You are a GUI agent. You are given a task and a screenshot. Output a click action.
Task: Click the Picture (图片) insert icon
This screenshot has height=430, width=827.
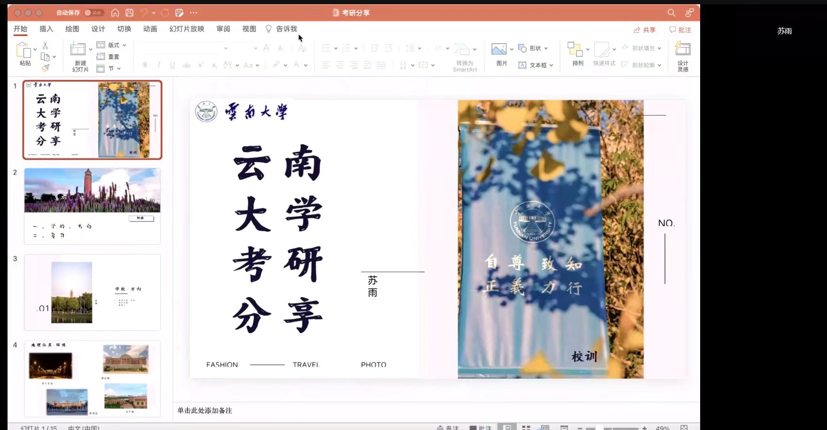tap(499, 49)
